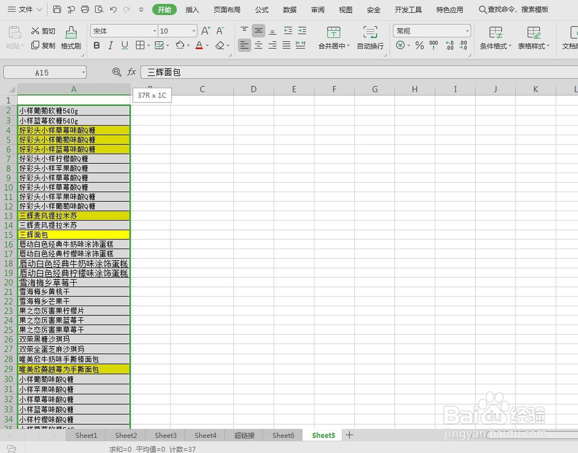Click the eraser clear format icon

point(220,45)
